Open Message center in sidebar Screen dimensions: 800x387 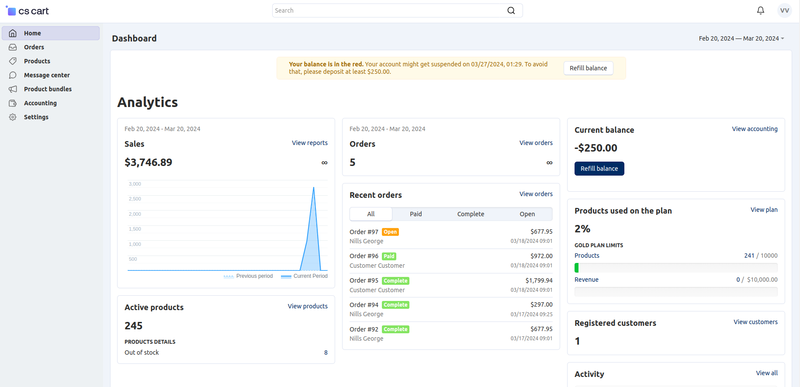pos(51,75)
